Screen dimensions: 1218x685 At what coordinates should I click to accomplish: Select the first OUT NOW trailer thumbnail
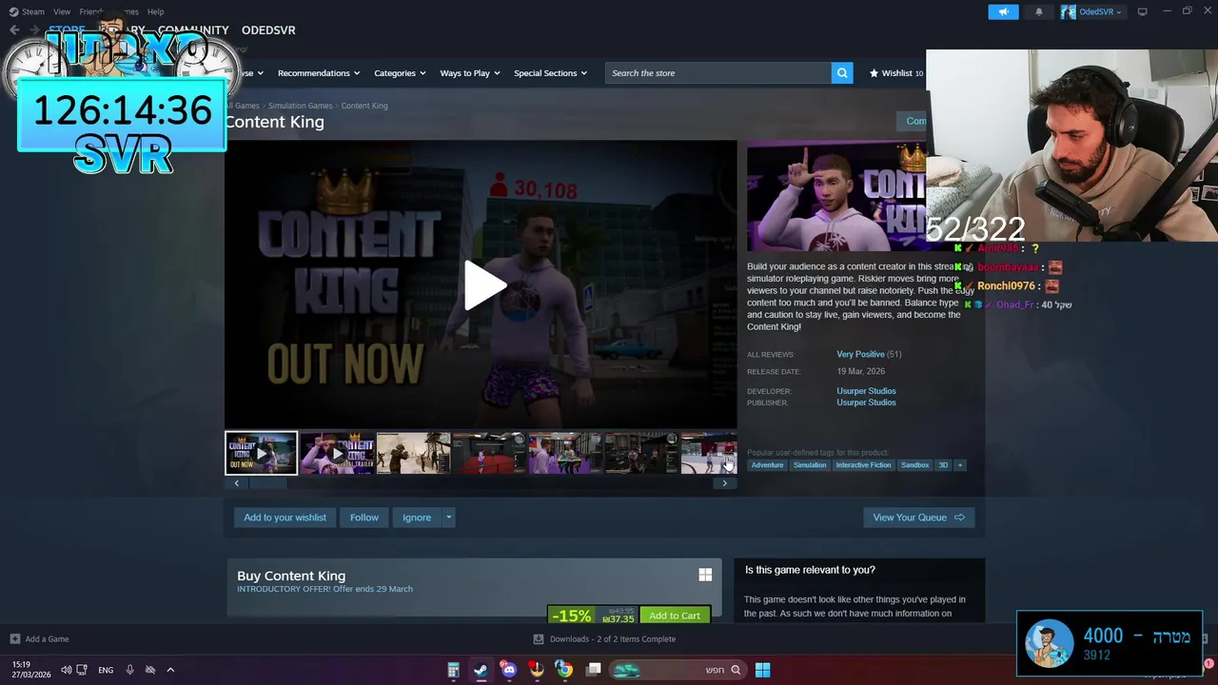tap(261, 453)
